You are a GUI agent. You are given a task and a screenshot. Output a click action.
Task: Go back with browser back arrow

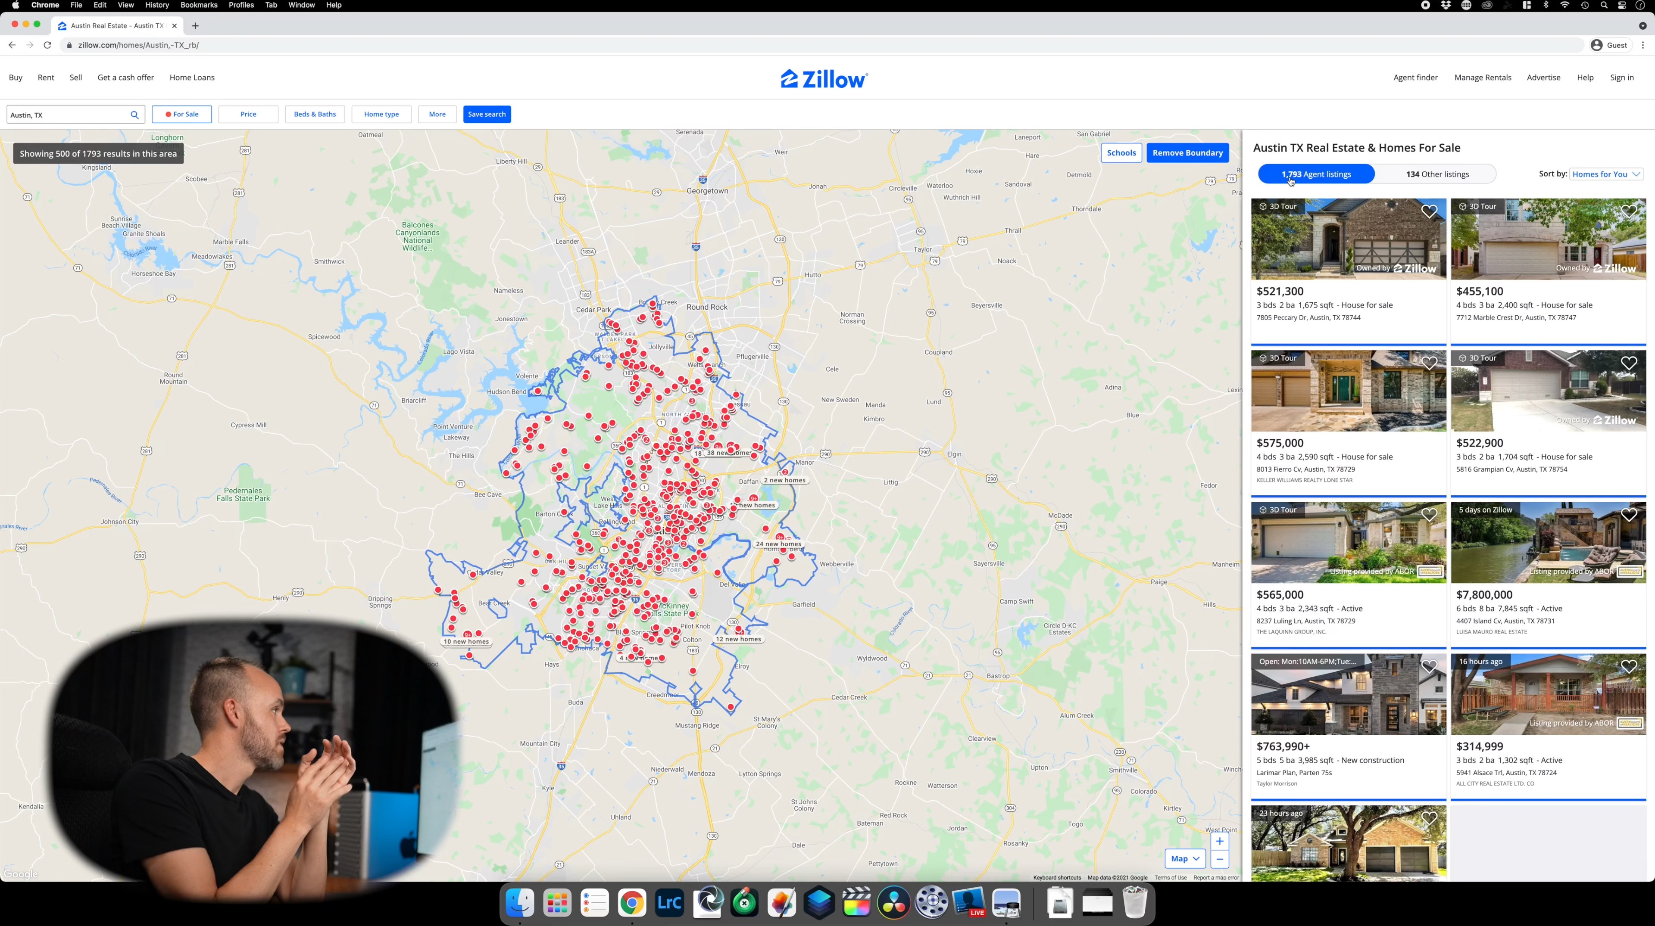pos(12,45)
